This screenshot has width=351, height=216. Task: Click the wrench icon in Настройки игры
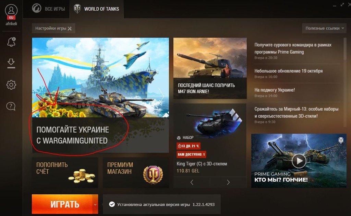pyautogui.click(x=70, y=29)
